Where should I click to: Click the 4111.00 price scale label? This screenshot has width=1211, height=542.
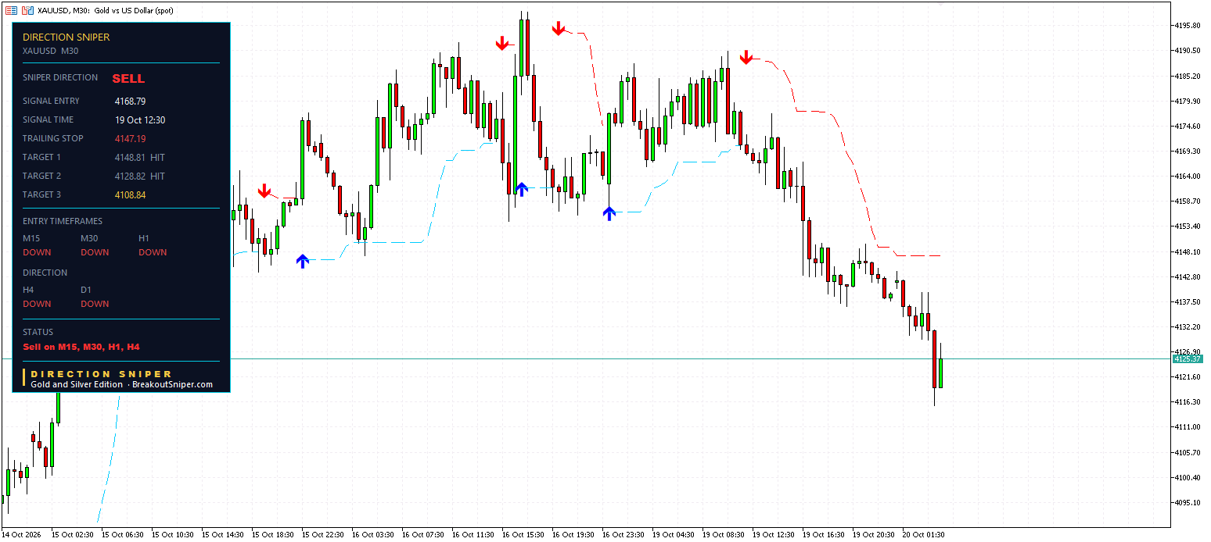coord(1187,427)
